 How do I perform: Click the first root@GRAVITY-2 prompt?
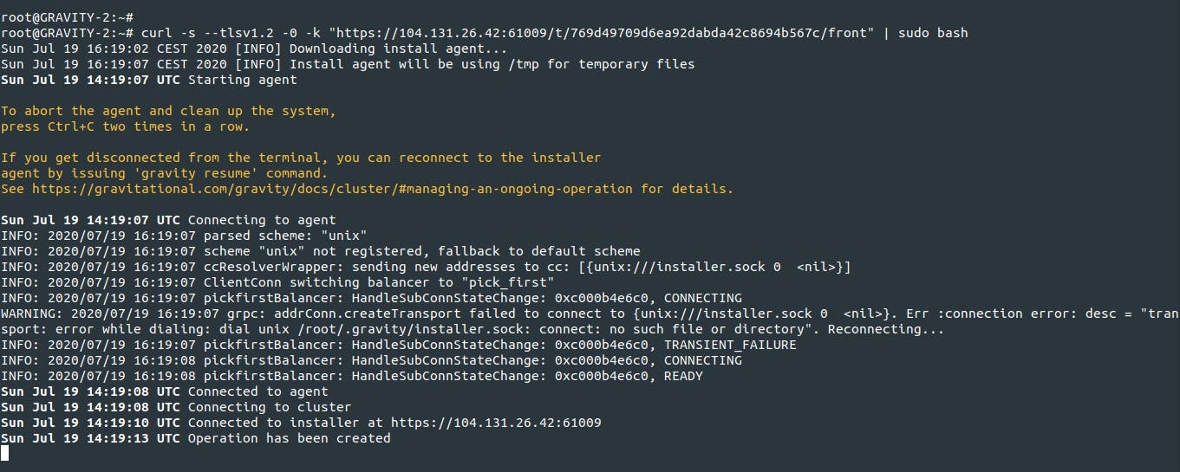pos(59,17)
